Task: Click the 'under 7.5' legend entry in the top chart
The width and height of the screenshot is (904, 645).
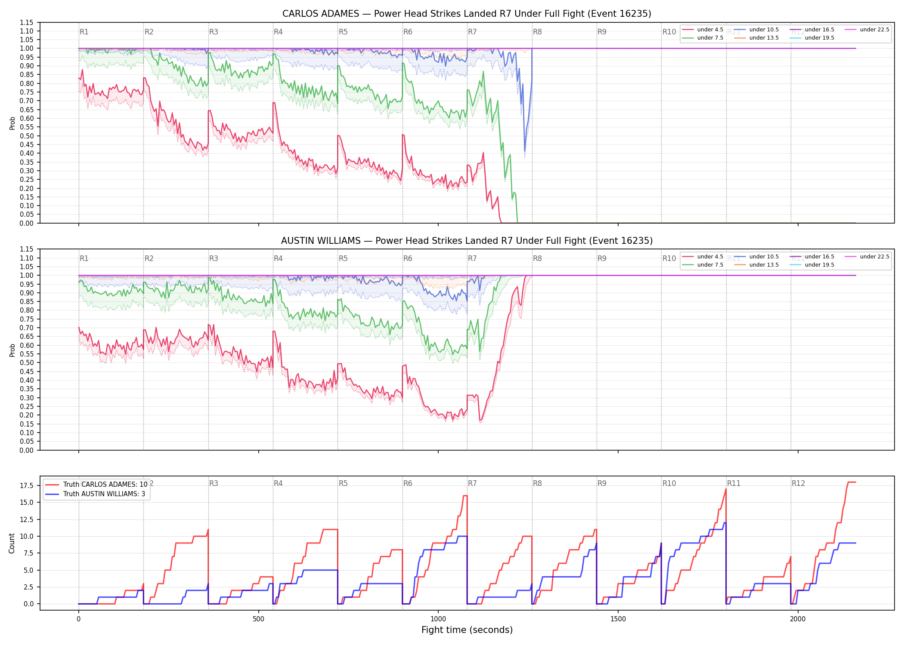Action: (x=703, y=38)
